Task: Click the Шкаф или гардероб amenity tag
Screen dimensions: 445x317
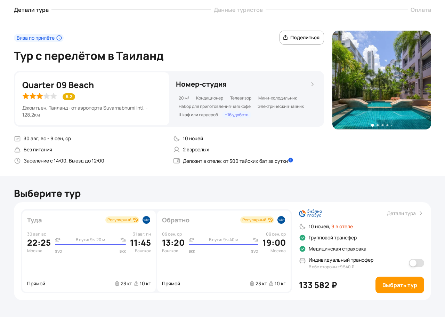Action: pyautogui.click(x=198, y=115)
